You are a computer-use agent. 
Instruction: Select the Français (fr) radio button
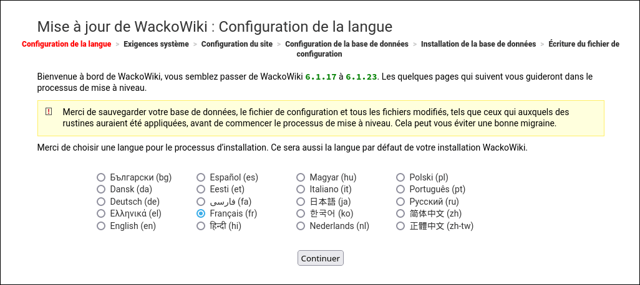(x=201, y=213)
